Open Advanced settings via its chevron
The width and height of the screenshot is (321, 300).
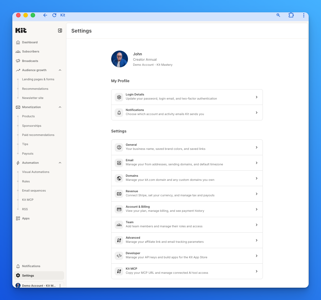[x=257, y=240]
